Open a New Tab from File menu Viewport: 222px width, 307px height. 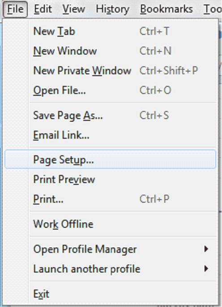pyautogui.click(x=110, y=31)
